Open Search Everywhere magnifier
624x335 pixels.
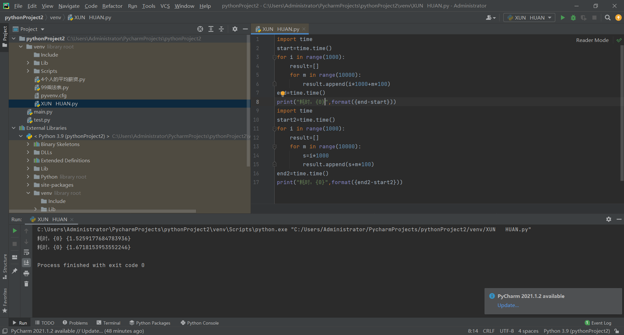click(607, 18)
